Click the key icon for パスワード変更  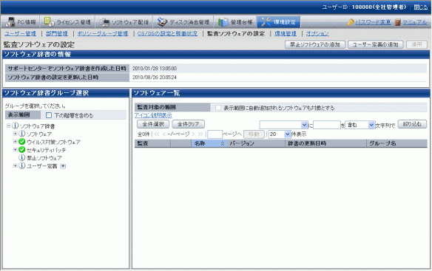pos(351,22)
